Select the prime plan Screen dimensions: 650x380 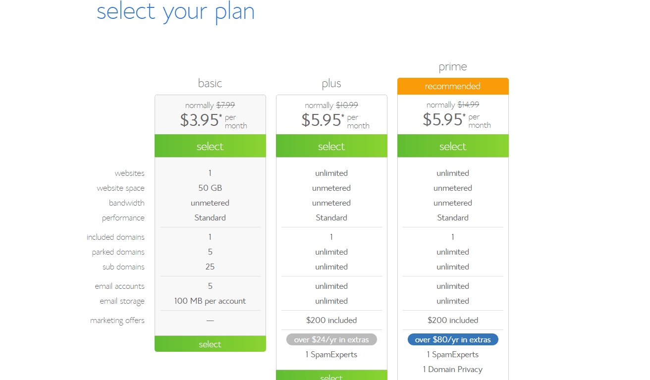452,146
